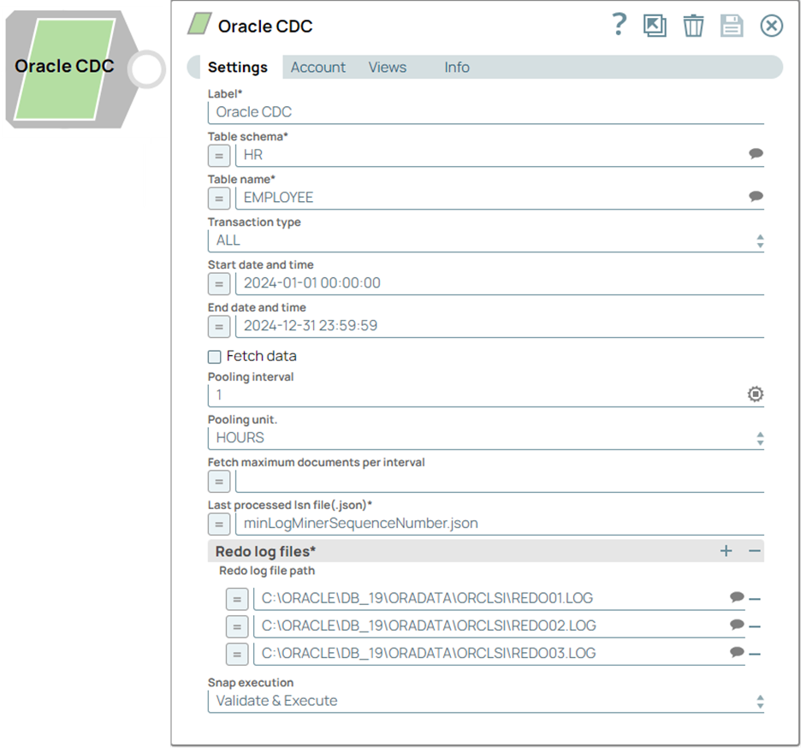The height and width of the screenshot is (753, 806).
Task: Add a new Redo log file path row
Action: 726,551
